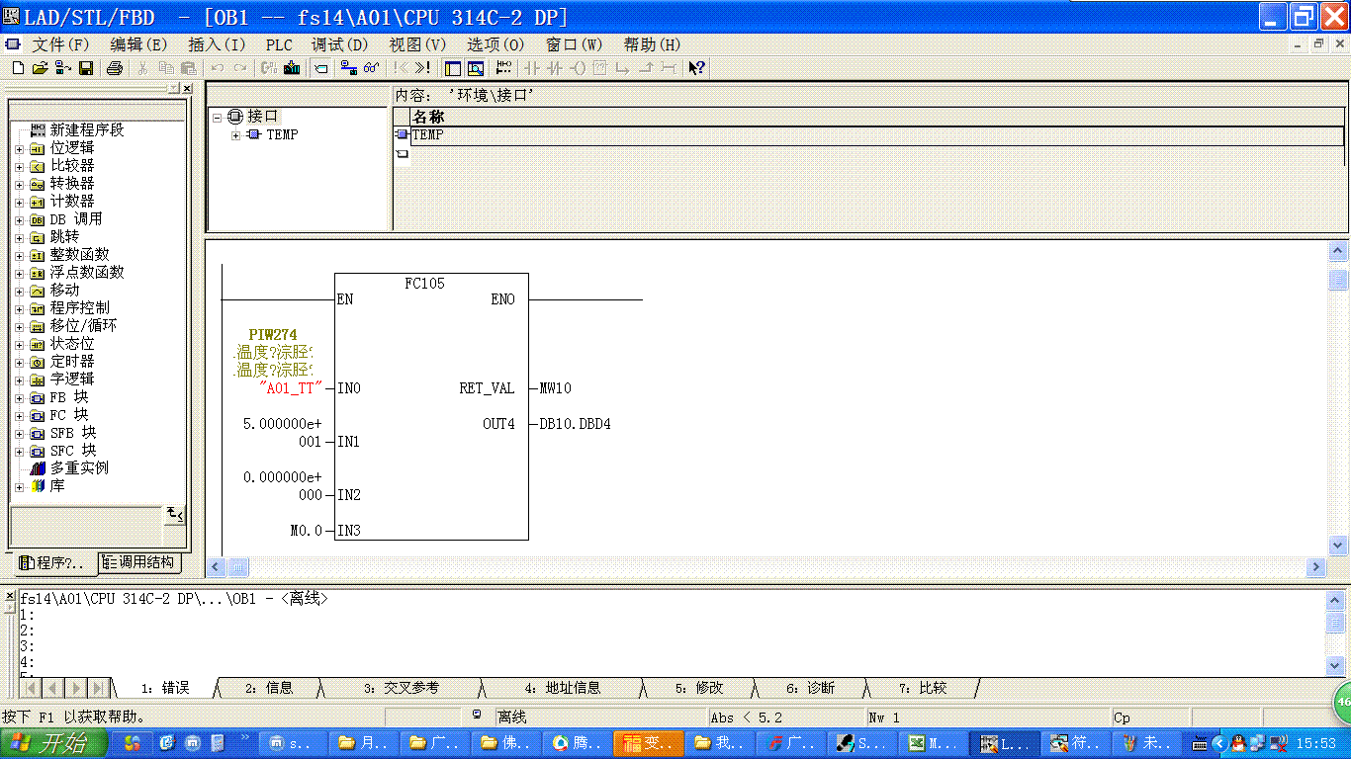This screenshot has height=759, width=1351.
Task: Expand the 定时器 tree node
Action: coord(19,362)
